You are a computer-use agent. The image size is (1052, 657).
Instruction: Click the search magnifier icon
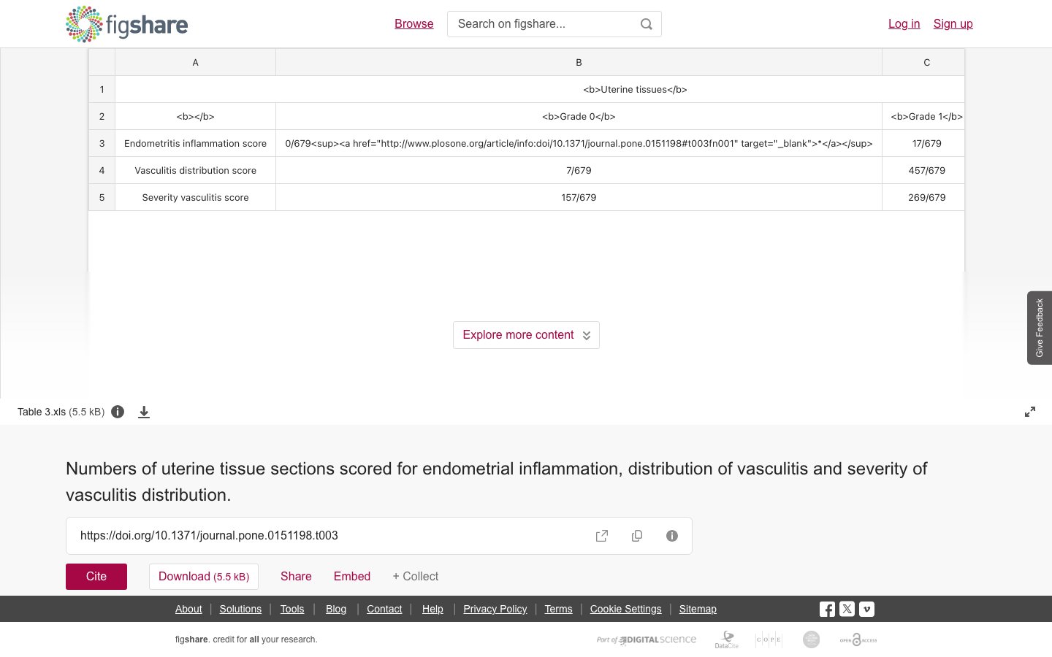point(647,24)
